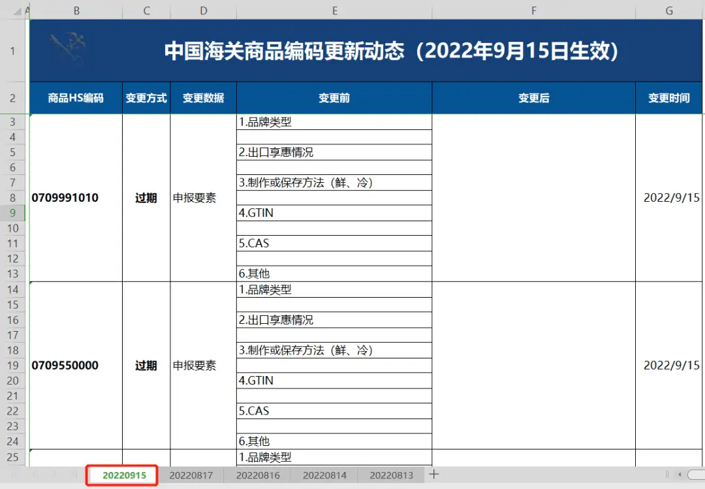Viewport: 705px width, 489px height.
Task: Open the 20220813 worksheet tab
Action: tap(391, 475)
